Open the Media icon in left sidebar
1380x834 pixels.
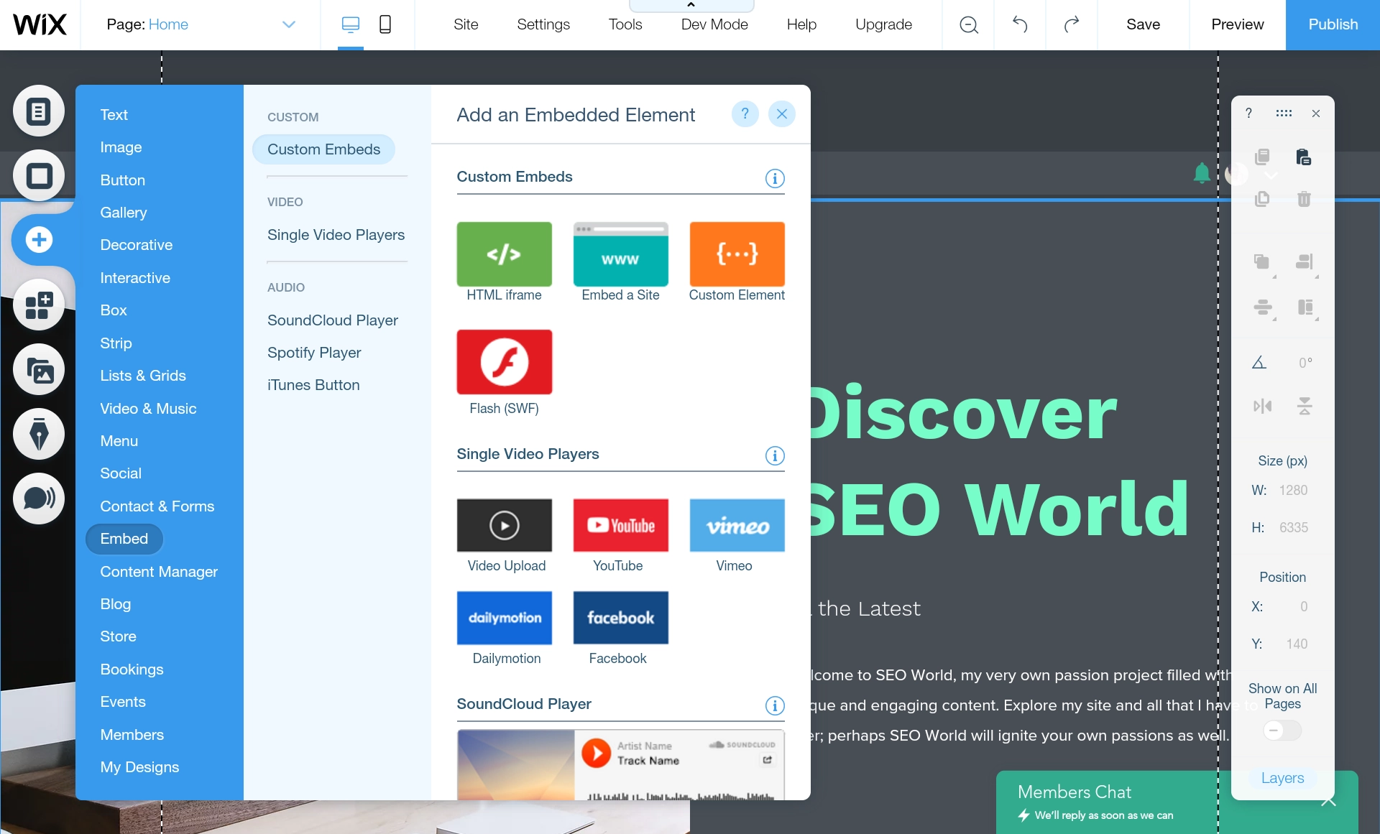click(x=39, y=369)
